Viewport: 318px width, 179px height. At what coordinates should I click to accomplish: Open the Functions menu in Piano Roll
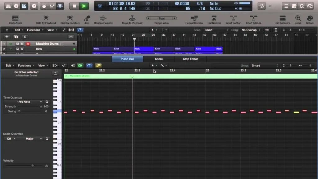(x=25, y=66)
